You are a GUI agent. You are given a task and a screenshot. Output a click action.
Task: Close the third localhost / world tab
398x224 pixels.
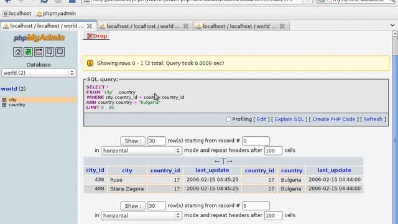click(x=282, y=26)
